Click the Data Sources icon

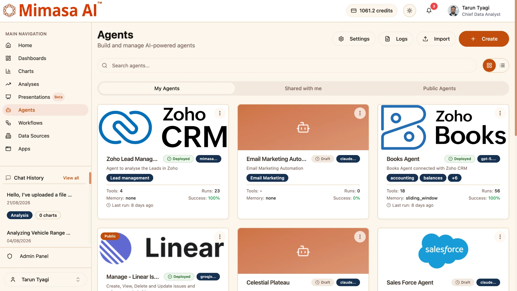pos(8,136)
